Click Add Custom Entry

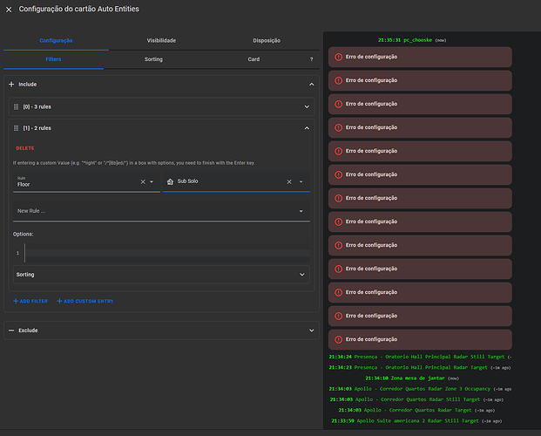tap(85, 301)
